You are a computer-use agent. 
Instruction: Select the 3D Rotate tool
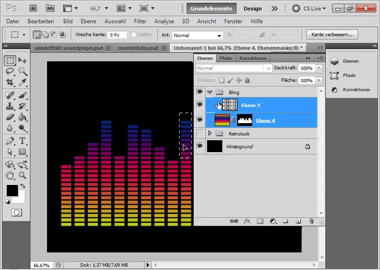[10, 164]
